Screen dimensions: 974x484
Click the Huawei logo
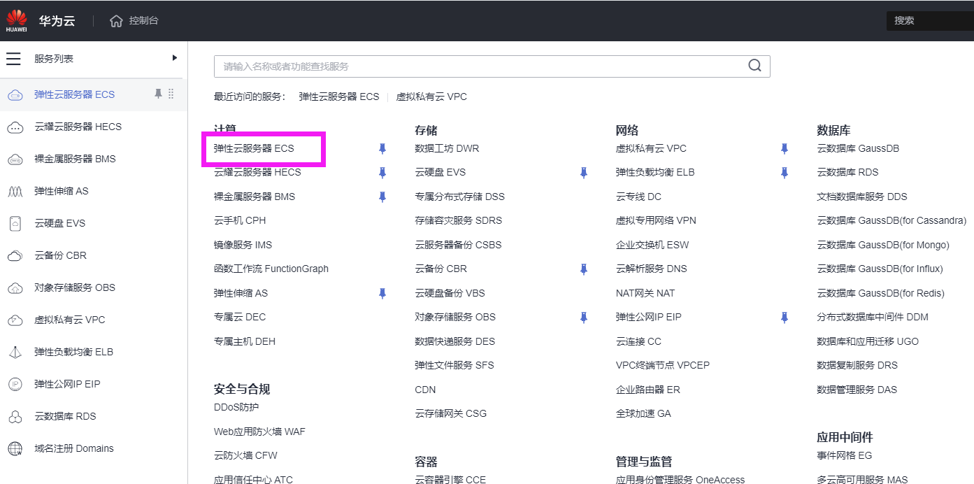17,20
